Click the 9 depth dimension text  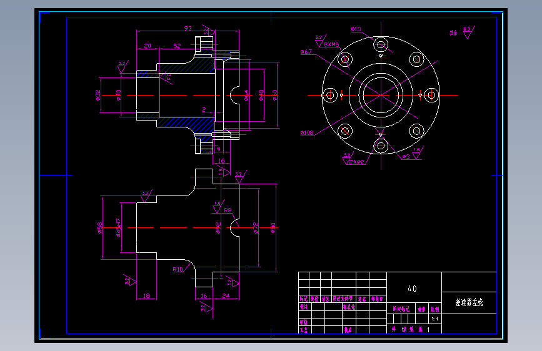(x=218, y=149)
